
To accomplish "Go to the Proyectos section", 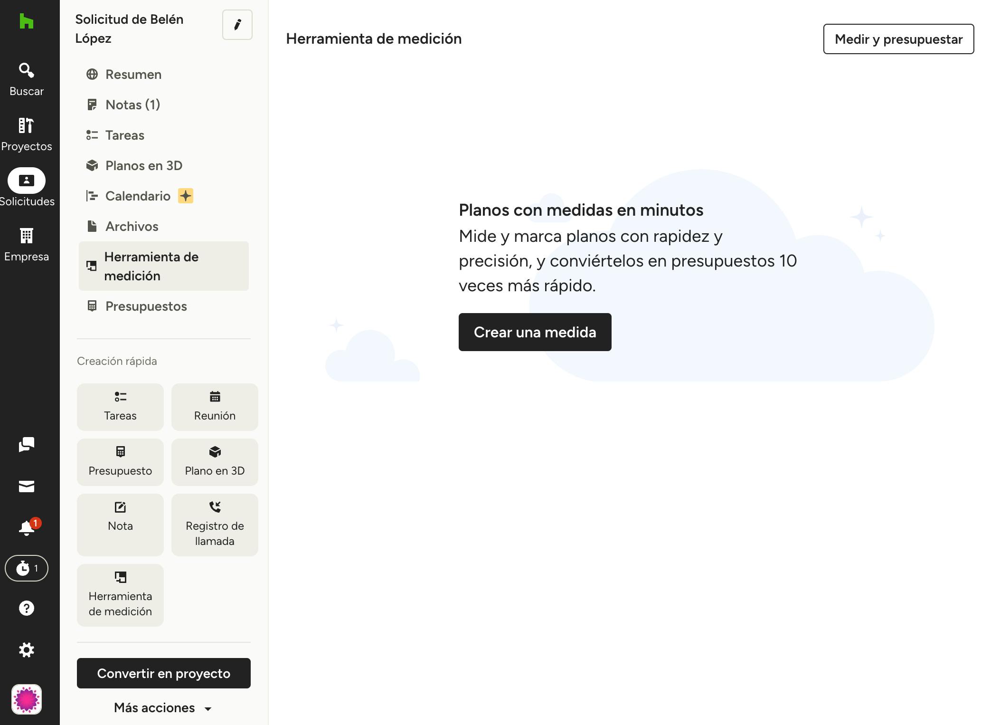I will 26,134.
